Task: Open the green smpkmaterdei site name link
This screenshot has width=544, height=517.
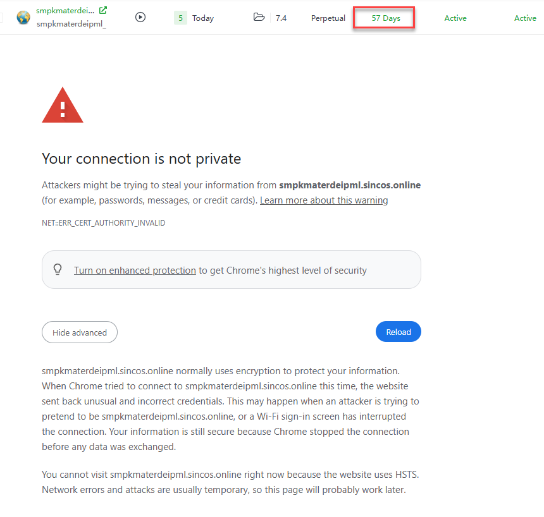Action: (x=65, y=11)
